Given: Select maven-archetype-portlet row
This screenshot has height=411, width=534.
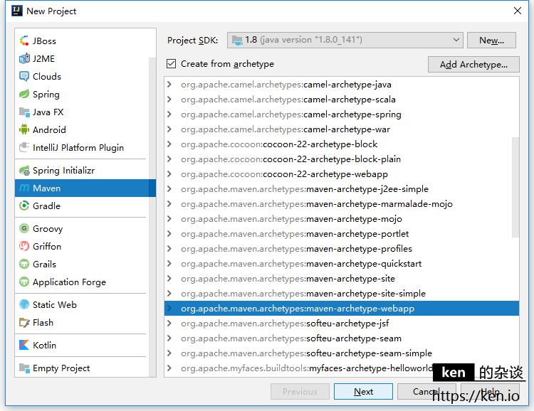Looking at the screenshot, I should click(341, 234).
